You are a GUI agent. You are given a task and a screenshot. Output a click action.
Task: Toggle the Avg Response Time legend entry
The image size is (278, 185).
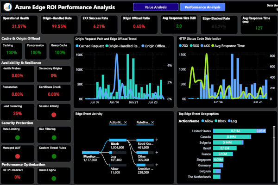228,46
